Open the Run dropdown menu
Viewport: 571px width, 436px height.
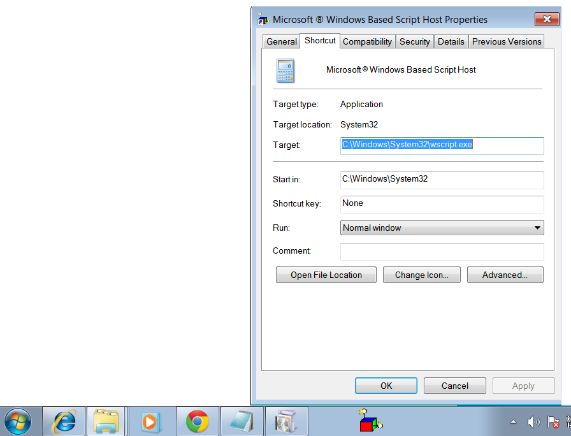pos(442,228)
